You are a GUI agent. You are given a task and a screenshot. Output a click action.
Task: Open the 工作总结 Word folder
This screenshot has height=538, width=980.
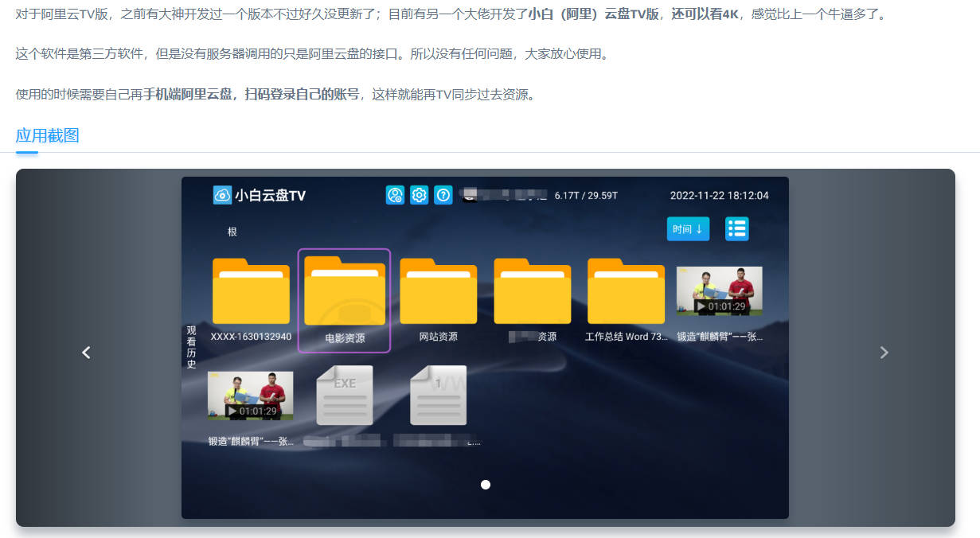tap(626, 291)
